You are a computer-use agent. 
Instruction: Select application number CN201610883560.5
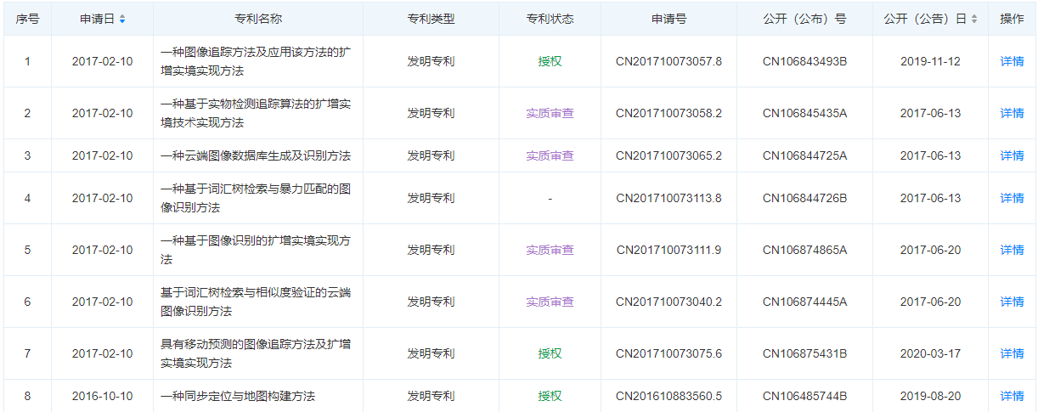click(669, 396)
